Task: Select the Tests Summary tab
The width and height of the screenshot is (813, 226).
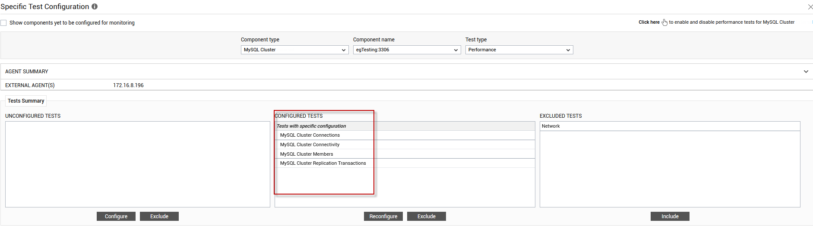Action: coord(26,101)
